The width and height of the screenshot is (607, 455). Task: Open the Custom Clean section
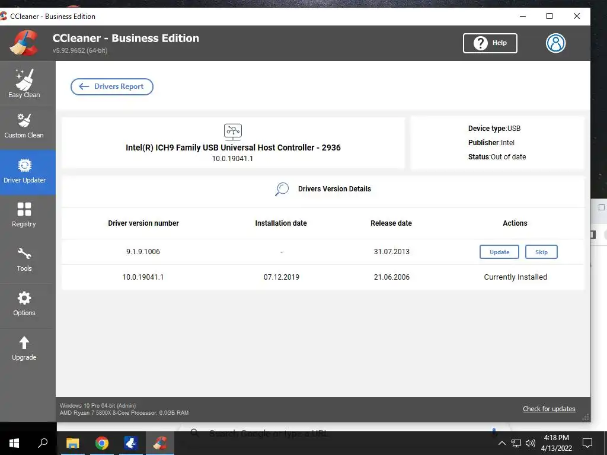(24, 126)
